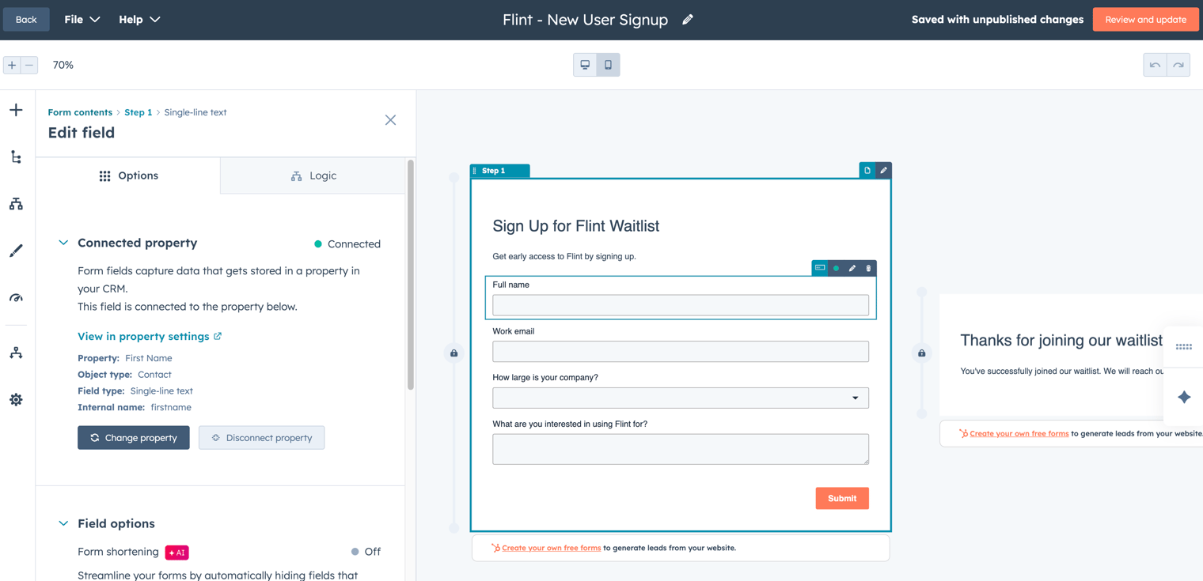The width and height of the screenshot is (1203, 581).
Task: Open the form tree structure sidebar icon
Action: [16, 157]
